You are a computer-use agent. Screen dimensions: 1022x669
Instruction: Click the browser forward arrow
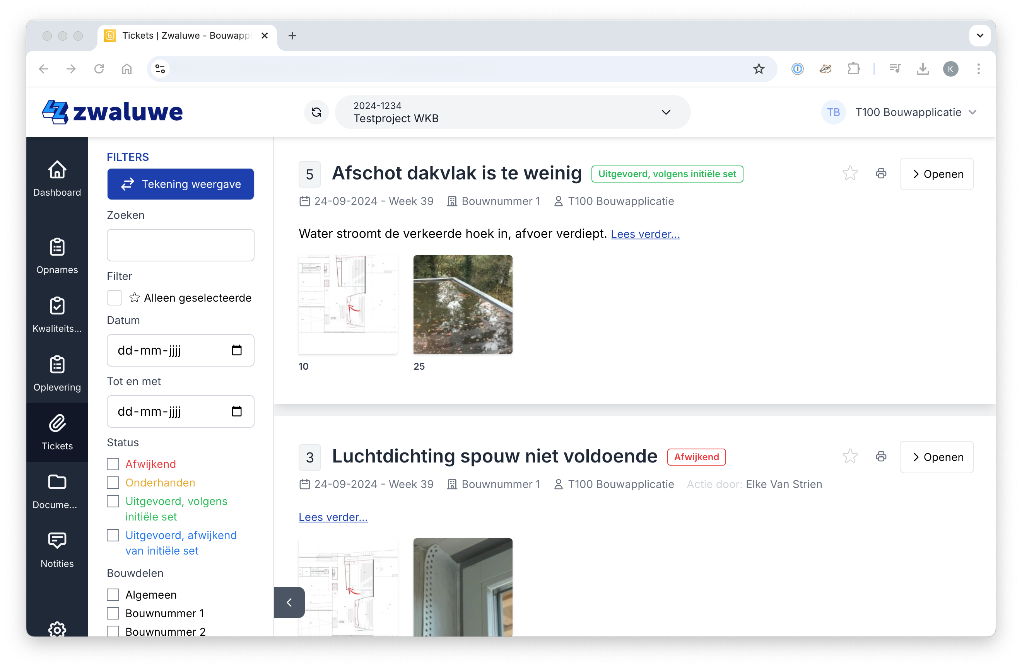click(71, 69)
